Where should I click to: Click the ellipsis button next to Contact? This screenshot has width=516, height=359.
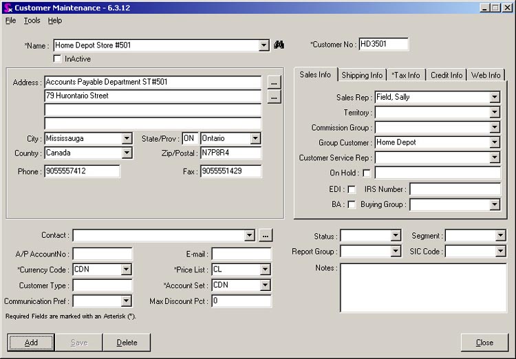[x=266, y=236]
